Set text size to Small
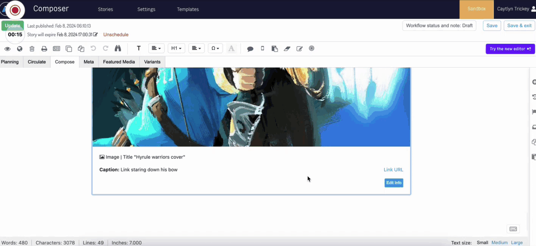Screen dimensions: 536x246 click(482, 242)
